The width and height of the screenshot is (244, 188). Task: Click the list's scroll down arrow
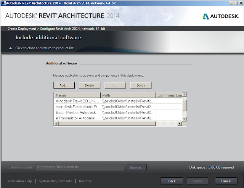[x=184, y=119]
